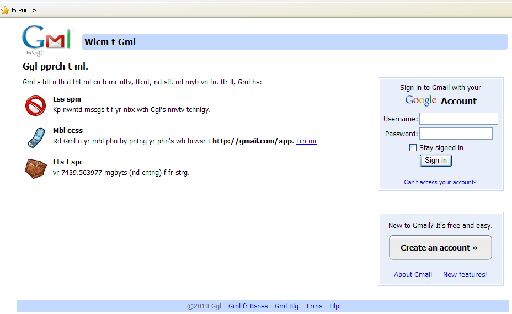512x314 pixels.
Task: Open the Can't access your account link
Action: click(440, 182)
